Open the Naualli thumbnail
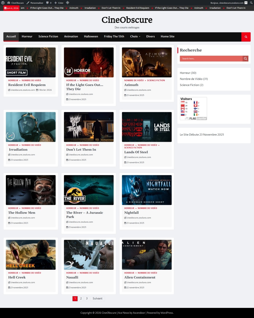The width and height of the screenshot is (254, 318). pyautogui.click(x=89, y=255)
